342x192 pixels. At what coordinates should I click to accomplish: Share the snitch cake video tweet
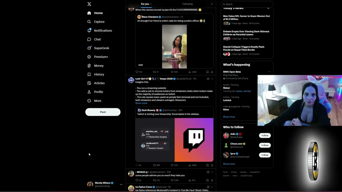click(212, 72)
